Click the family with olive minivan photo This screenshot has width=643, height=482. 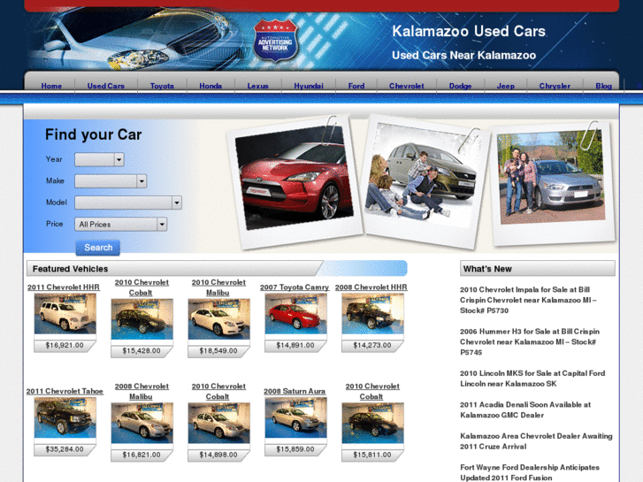point(426,182)
